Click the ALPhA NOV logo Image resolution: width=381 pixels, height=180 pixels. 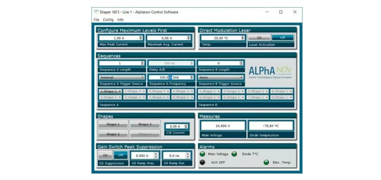[270, 73]
